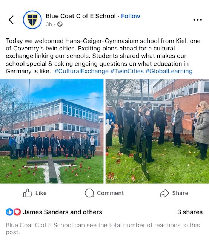Viewport: 209px width, 241px height.
Task: Click the 3h post timestamp
Action: [x=49, y=24]
